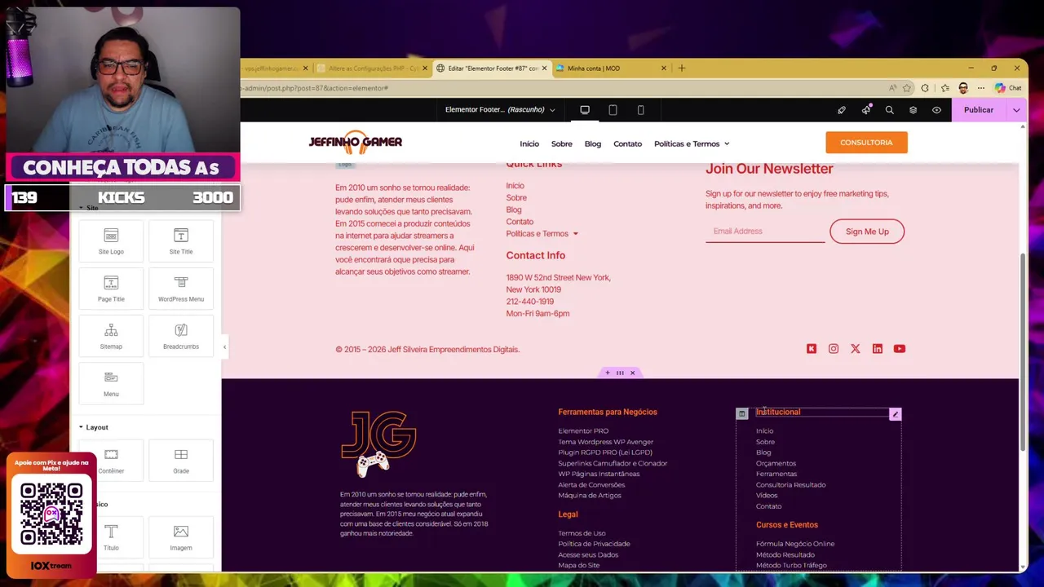Screen dimensions: 1044x587
Task: Open Termos de Uso link
Action: (582, 533)
